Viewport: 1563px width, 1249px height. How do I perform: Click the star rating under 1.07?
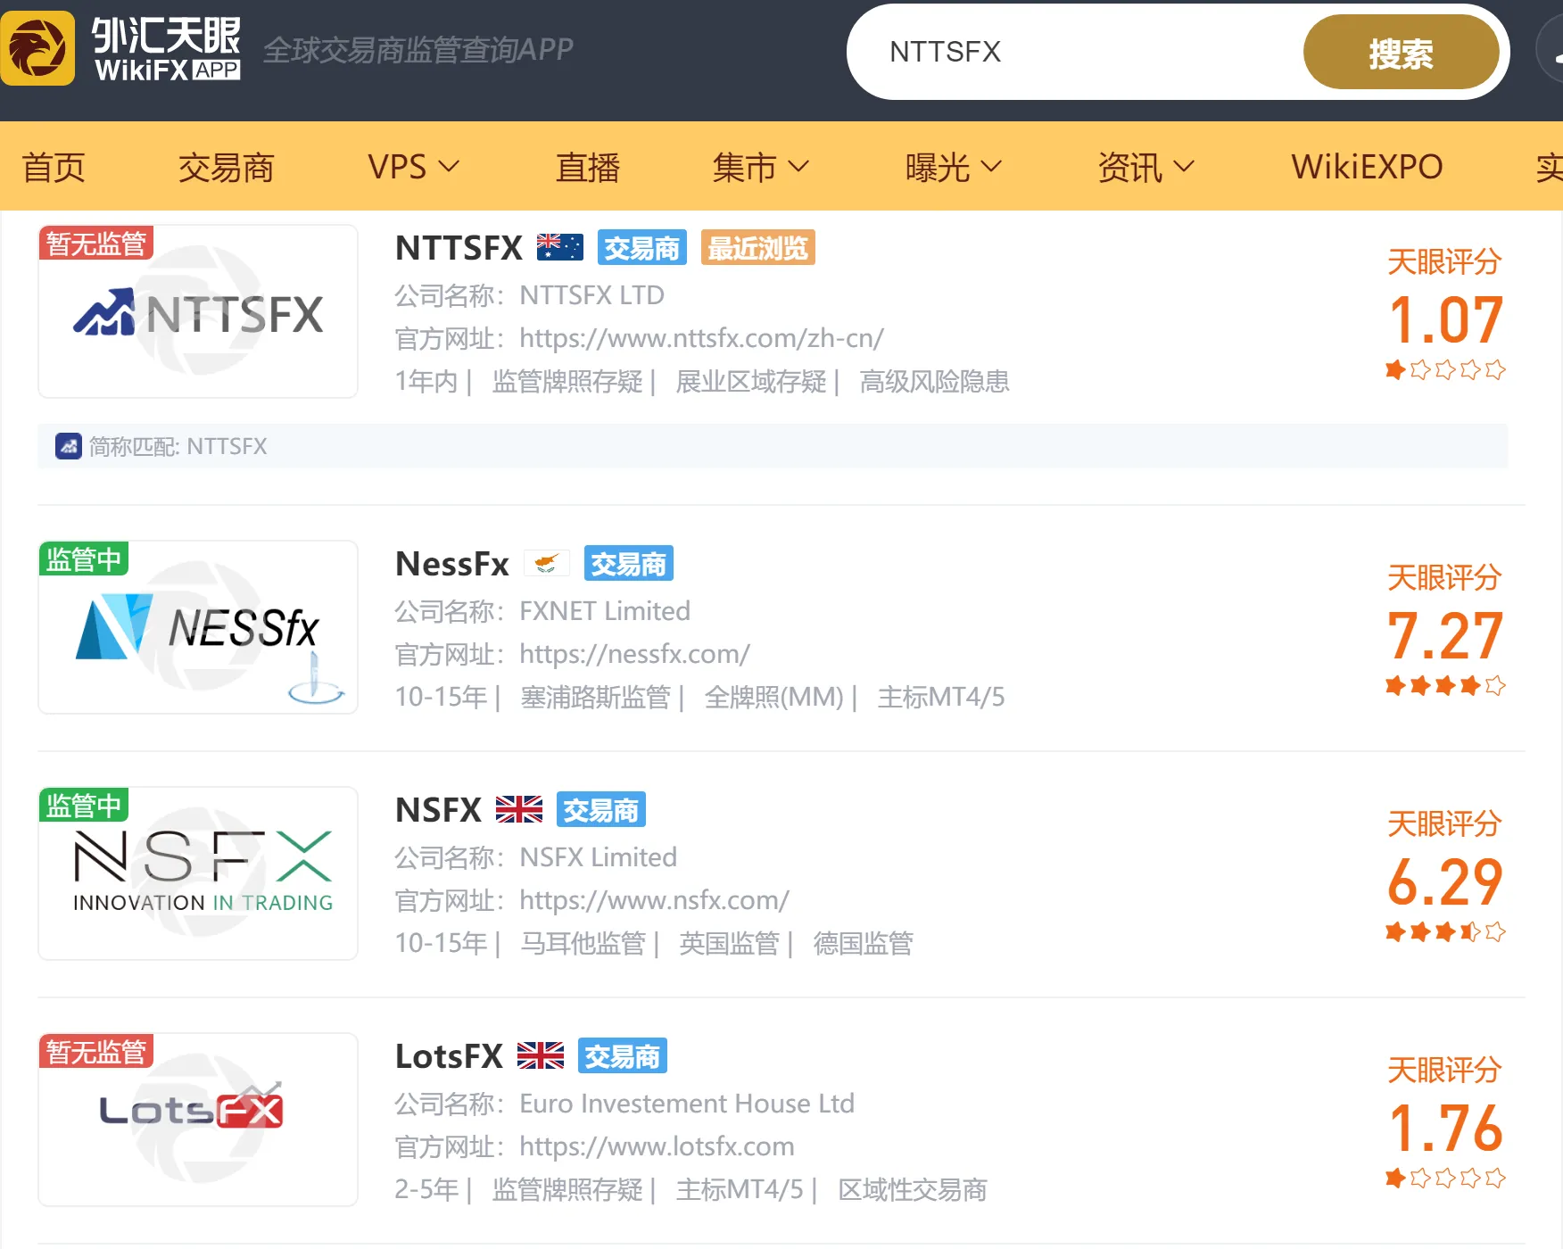tap(1445, 369)
